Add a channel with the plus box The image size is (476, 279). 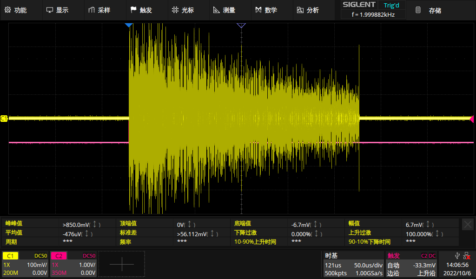click(x=122, y=264)
